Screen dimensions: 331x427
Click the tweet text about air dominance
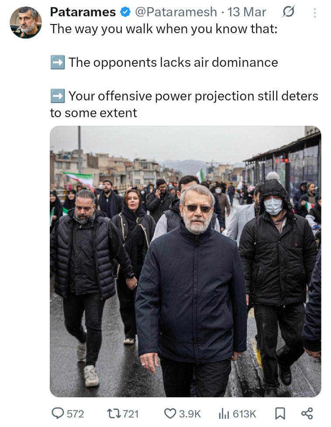tap(173, 62)
